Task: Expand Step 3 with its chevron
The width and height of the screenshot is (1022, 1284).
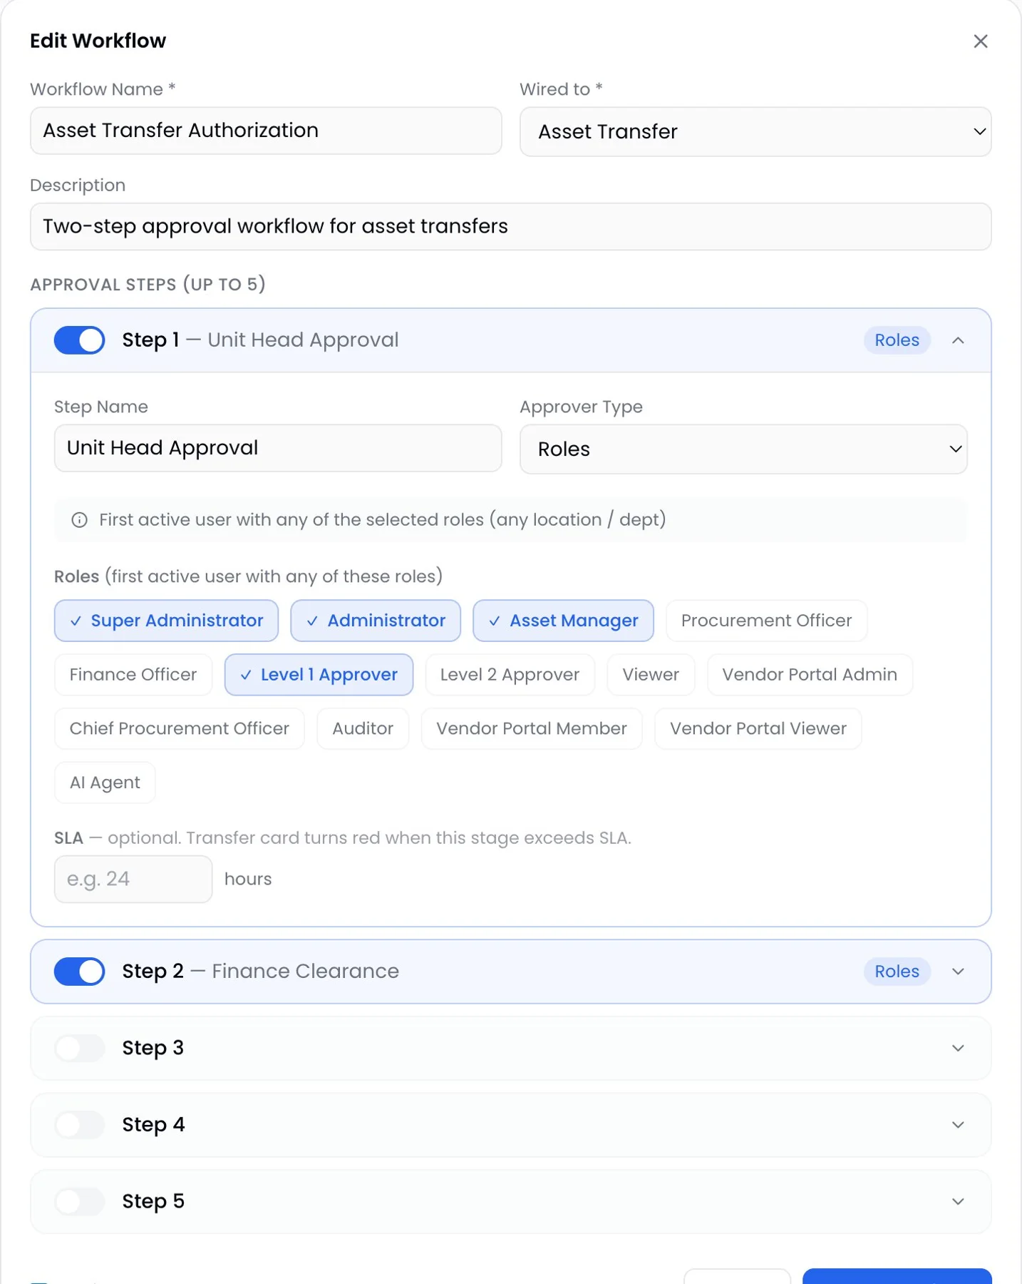Action: pos(958,1048)
